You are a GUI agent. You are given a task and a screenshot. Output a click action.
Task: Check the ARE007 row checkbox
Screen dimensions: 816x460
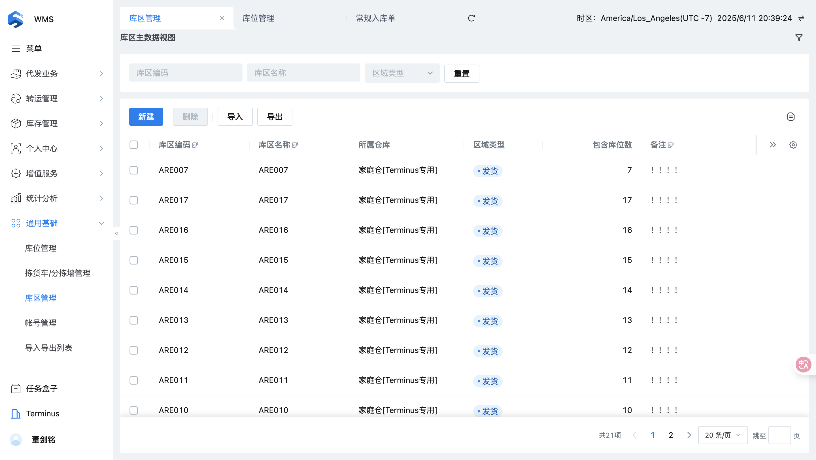(134, 170)
